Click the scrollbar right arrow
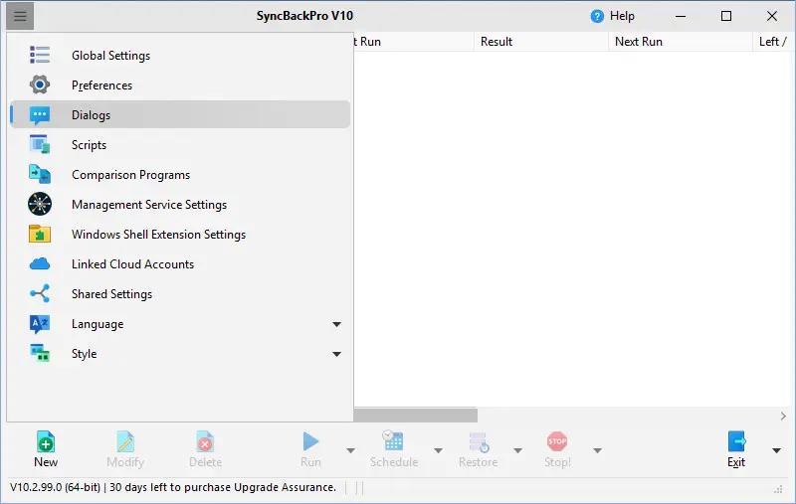 [783, 416]
